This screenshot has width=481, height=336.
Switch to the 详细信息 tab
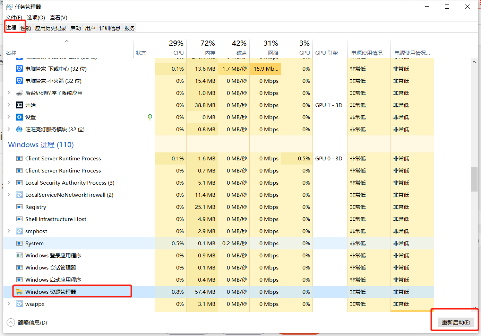(x=110, y=28)
